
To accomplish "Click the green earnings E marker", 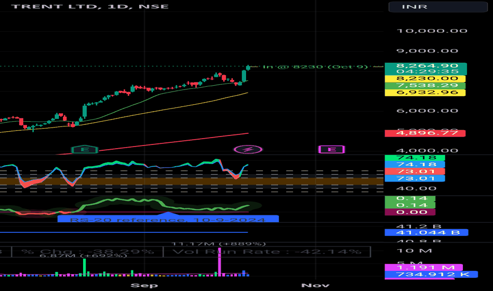I will pyautogui.click(x=85, y=149).
